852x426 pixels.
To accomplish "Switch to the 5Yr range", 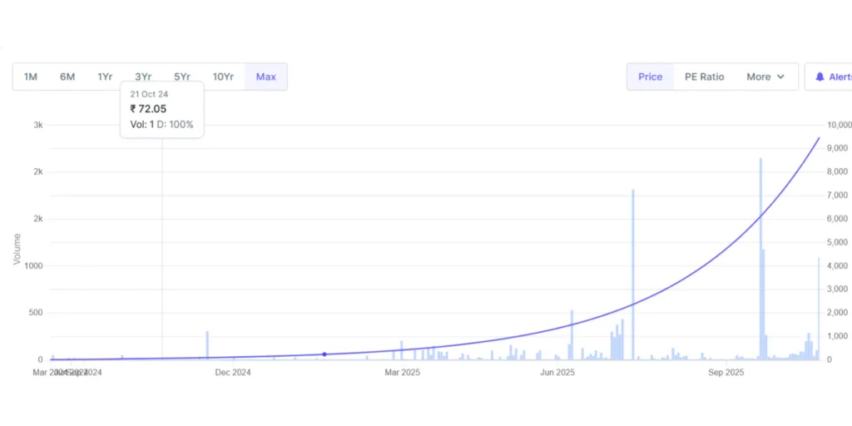I will (182, 77).
